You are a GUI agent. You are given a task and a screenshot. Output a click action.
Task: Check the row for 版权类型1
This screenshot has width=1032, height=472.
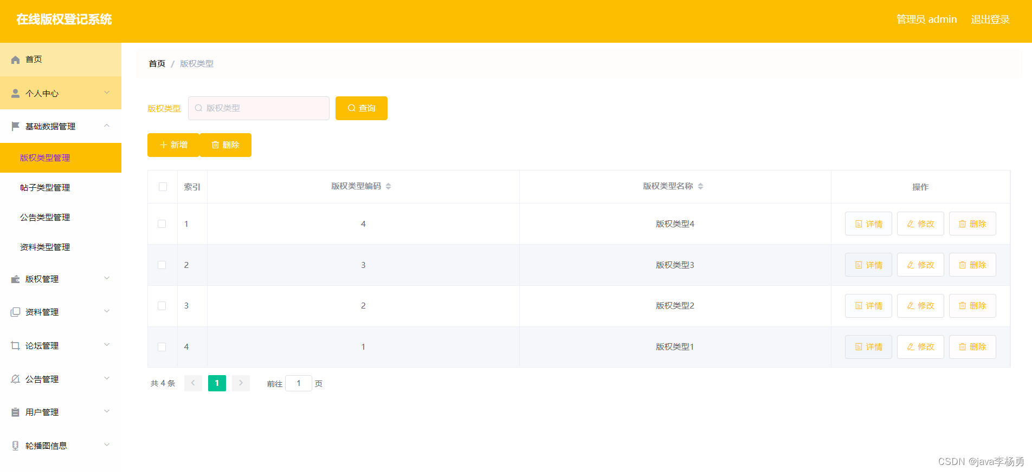point(162,347)
